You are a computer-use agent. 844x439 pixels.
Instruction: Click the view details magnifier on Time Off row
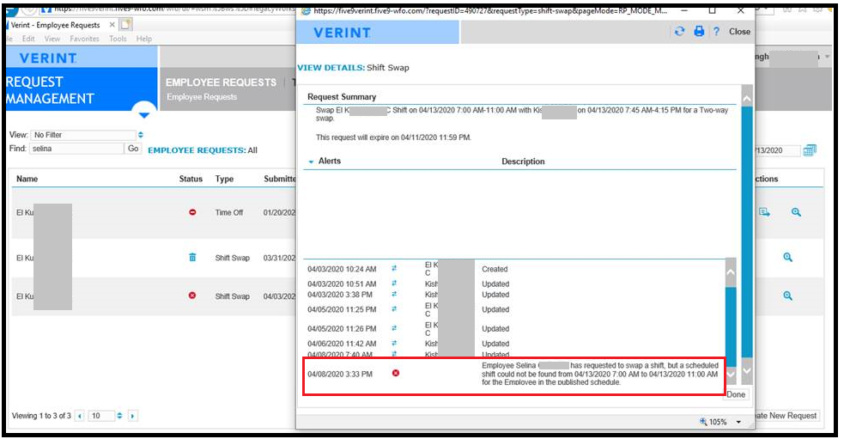pos(796,212)
